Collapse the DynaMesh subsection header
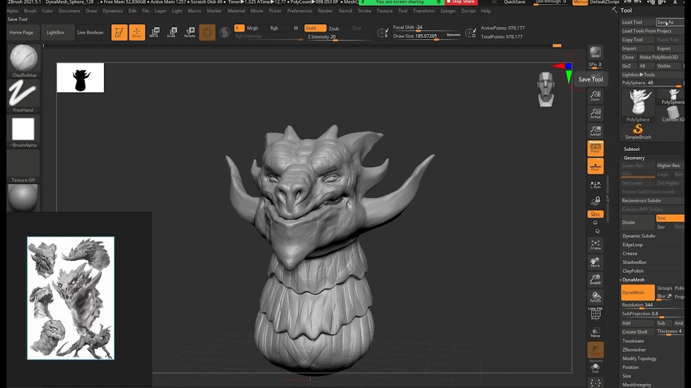Image resolution: width=691 pixels, height=388 pixels. (633, 280)
